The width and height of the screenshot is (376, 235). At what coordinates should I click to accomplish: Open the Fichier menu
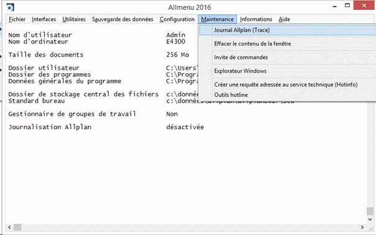(17, 19)
